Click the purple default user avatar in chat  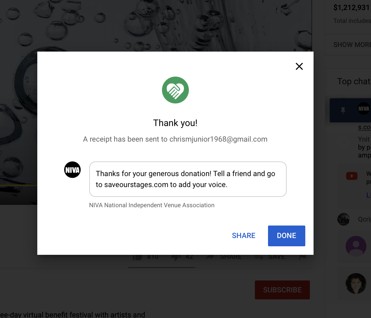click(x=356, y=246)
